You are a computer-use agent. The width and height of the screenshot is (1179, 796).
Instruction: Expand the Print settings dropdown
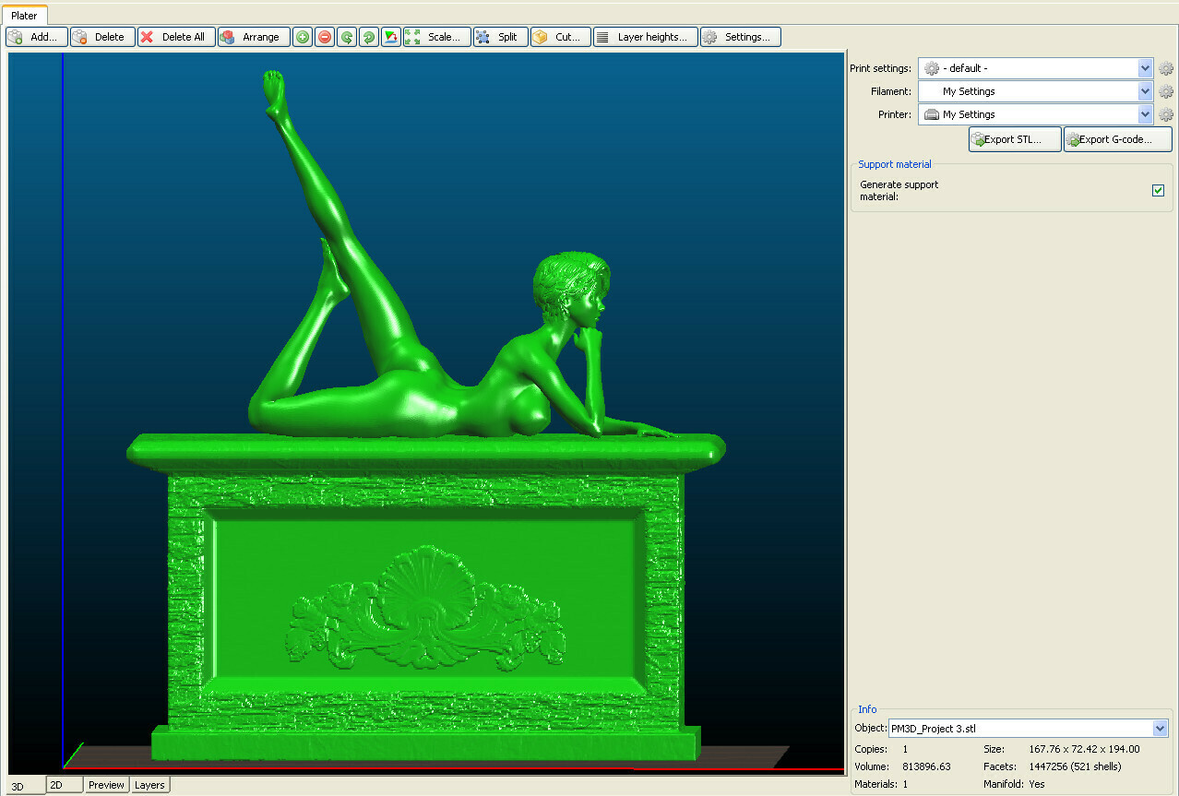[x=1145, y=68]
